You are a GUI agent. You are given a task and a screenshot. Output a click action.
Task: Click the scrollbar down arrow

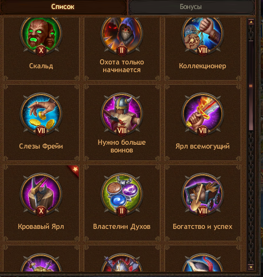(251, 266)
